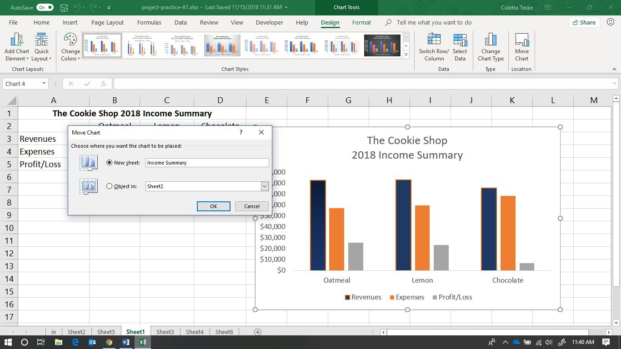Click the Expenses legend entry
Screen dimensions: 621x349
[407, 297]
